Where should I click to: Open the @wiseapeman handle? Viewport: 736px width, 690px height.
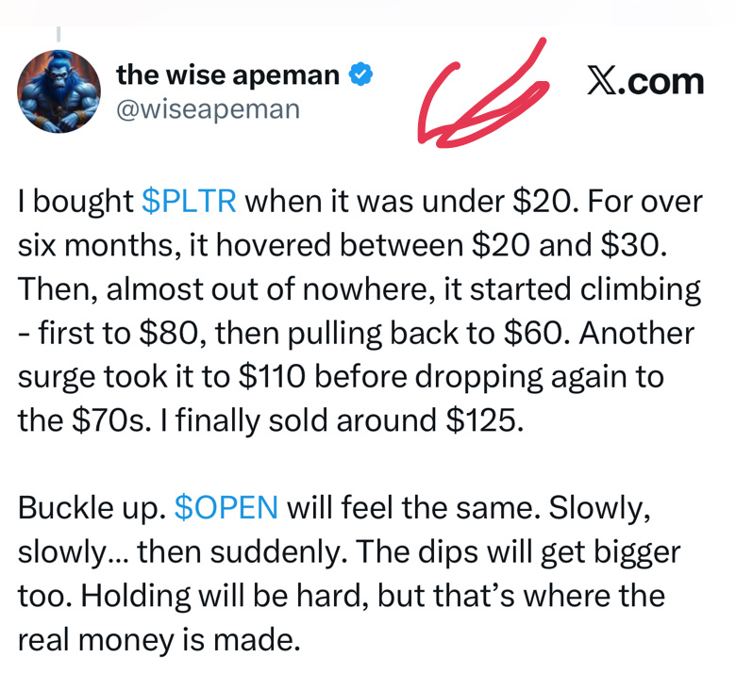tap(208, 109)
